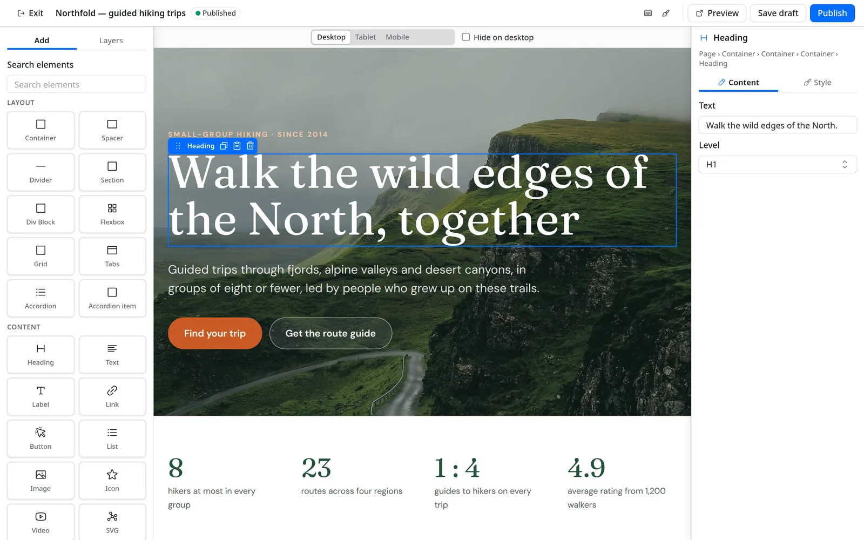Open the page Preview
Viewport: 864px width, 540px height.
pos(717,13)
